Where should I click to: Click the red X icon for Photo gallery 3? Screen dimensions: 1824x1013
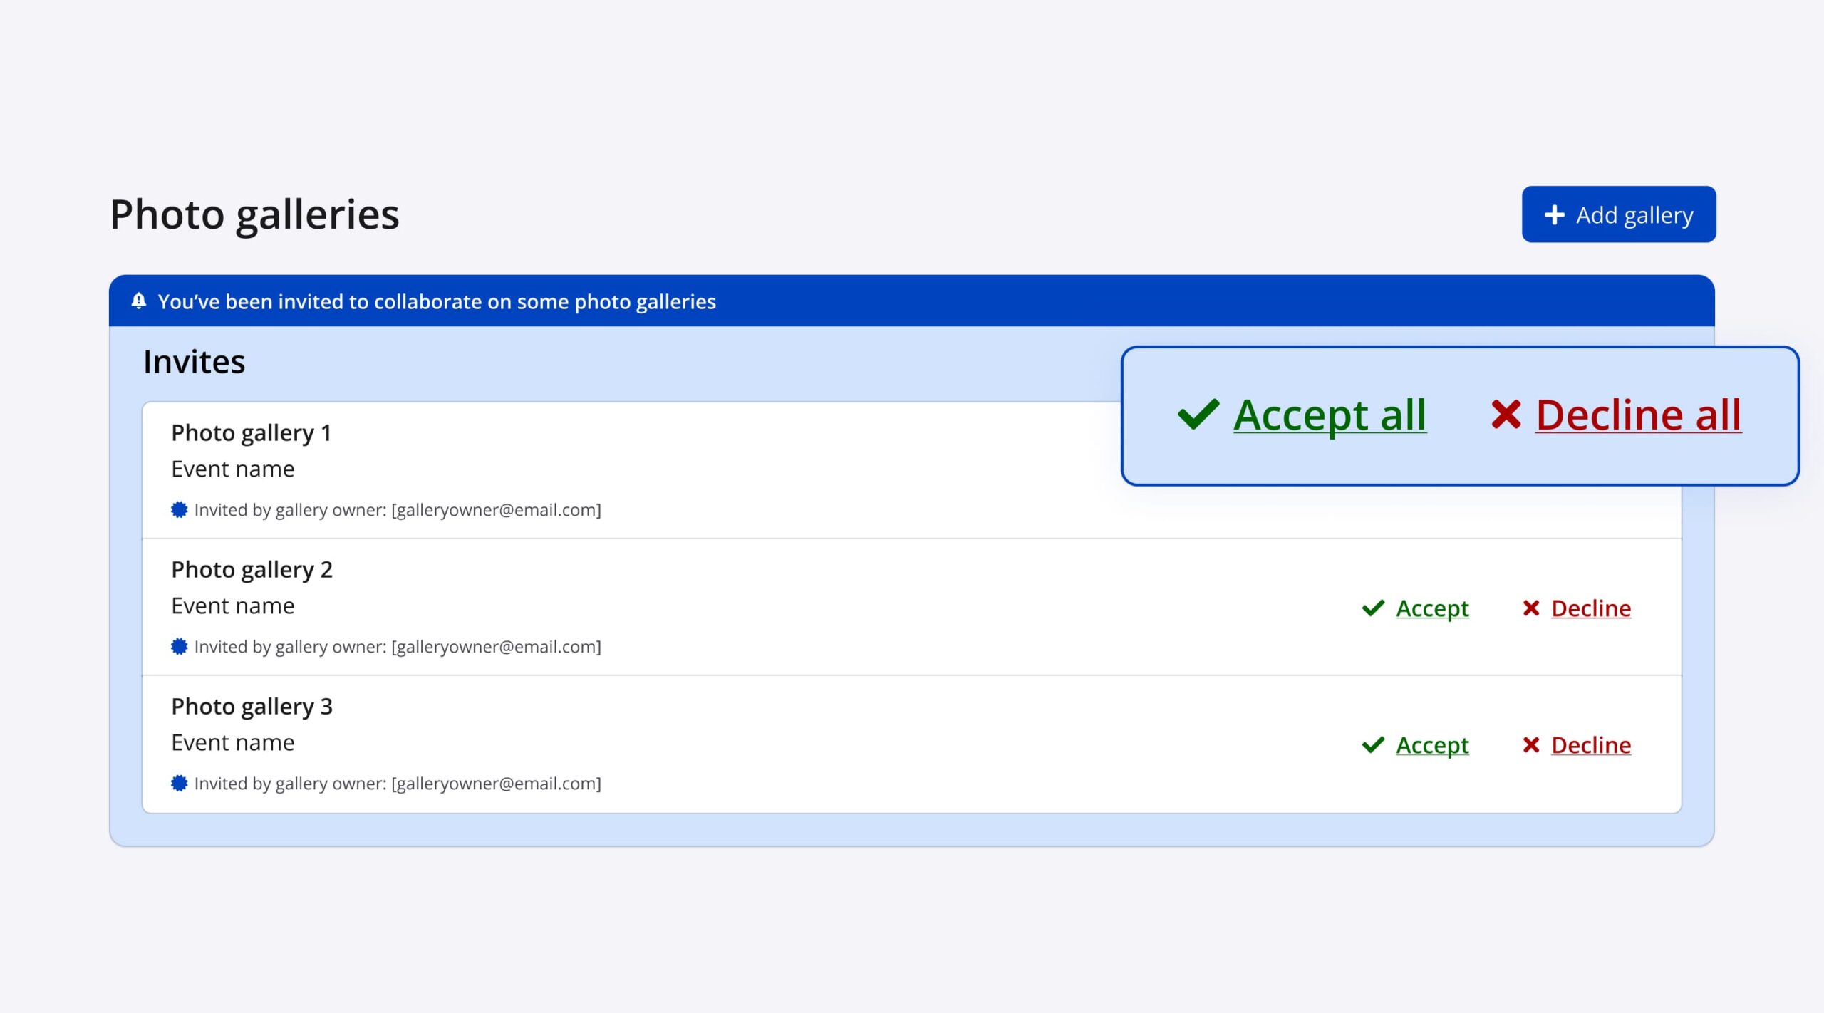pyautogui.click(x=1531, y=745)
